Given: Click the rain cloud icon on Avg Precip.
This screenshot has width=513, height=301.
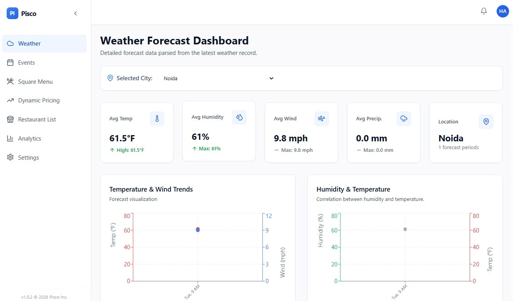Looking at the screenshot, I should pyautogui.click(x=404, y=119).
